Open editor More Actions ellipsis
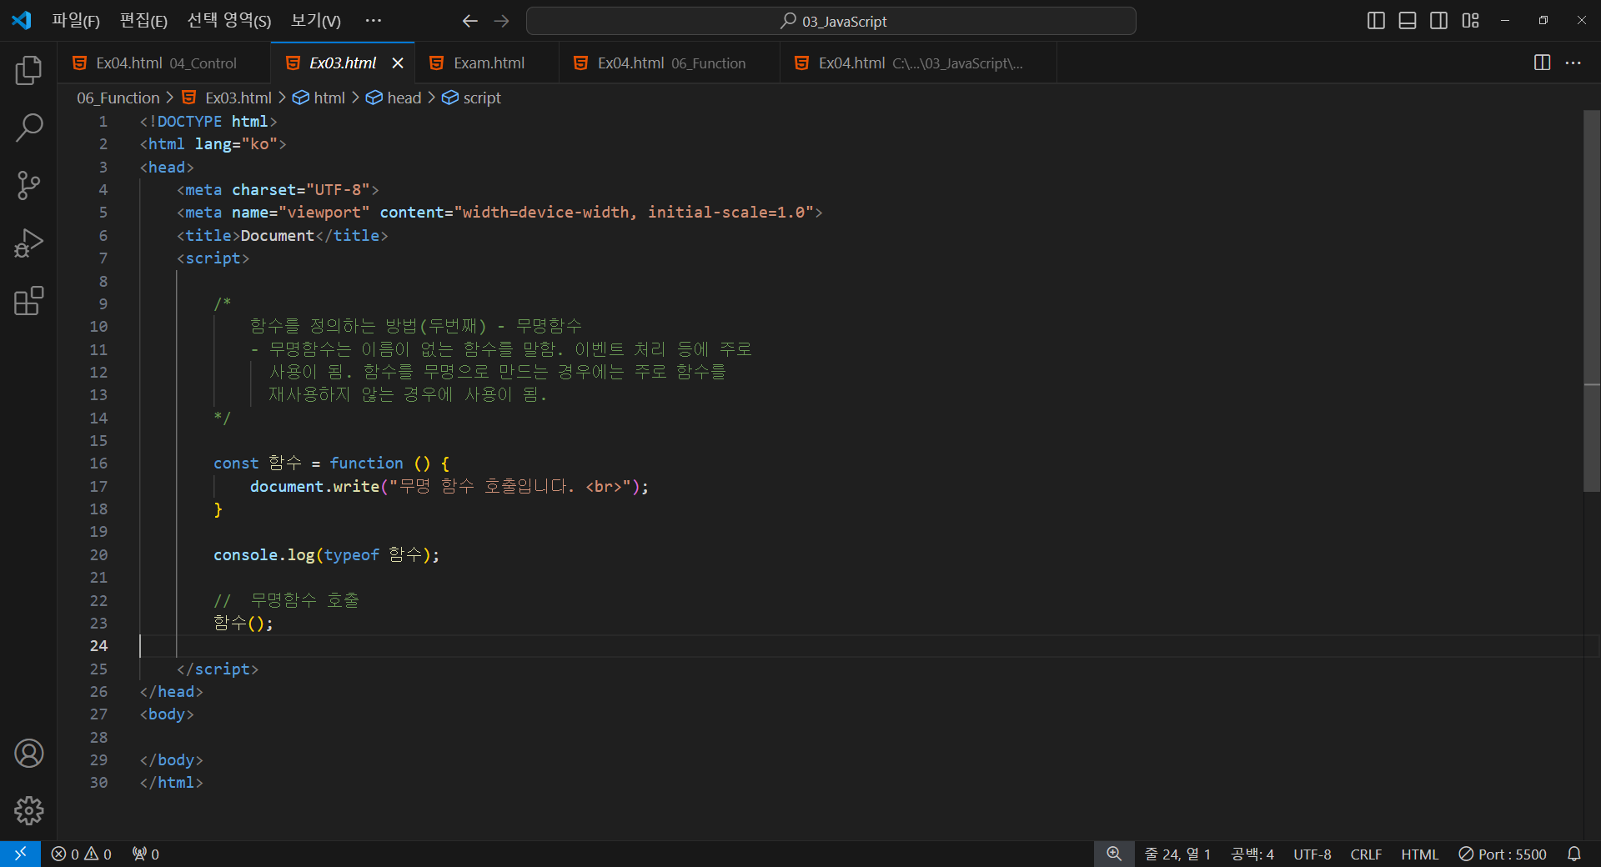This screenshot has height=867, width=1601. 1573,63
